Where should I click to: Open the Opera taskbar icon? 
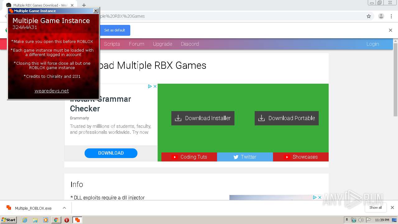pos(67,220)
